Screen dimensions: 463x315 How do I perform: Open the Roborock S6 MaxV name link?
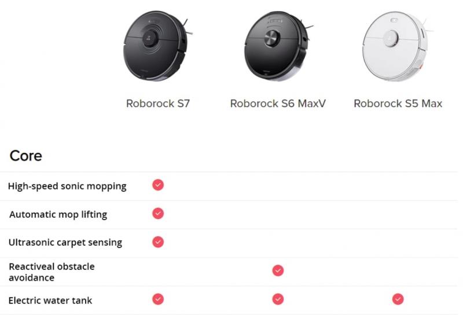pyautogui.click(x=278, y=103)
